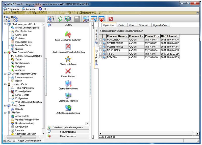Open the Aktionen menu
The height and width of the screenshot is (145, 202).
coord(29,9)
